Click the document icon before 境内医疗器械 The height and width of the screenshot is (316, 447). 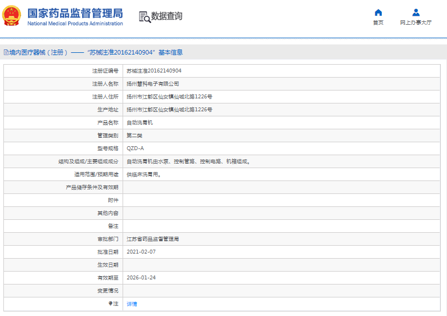tap(6, 52)
